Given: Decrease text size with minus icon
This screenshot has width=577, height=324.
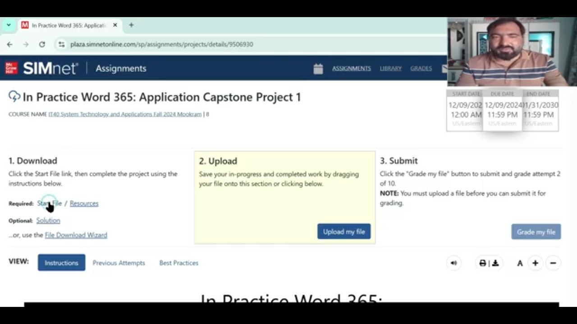Looking at the screenshot, I should (x=553, y=263).
